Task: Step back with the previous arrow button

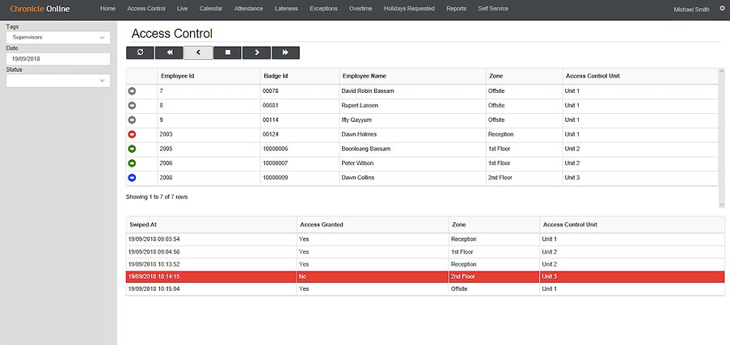Action: pyautogui.click(x=198, y=53)
